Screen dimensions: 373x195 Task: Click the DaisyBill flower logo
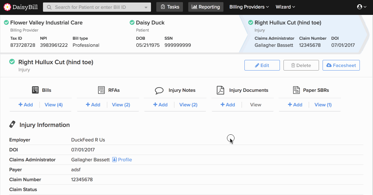(7, 7)
